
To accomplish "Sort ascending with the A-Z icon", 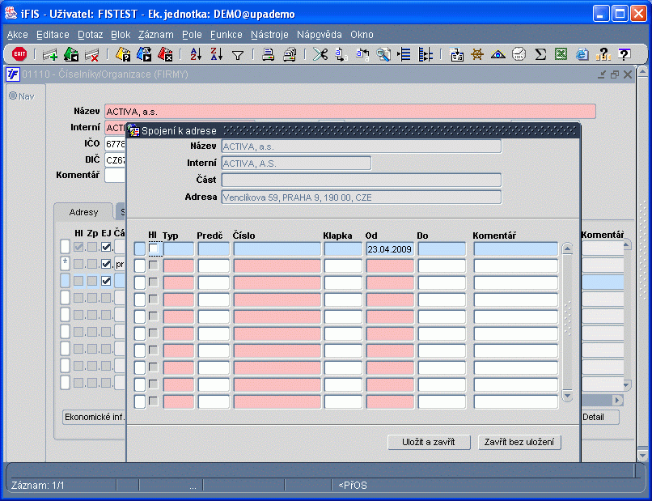I will pos(196,54).
